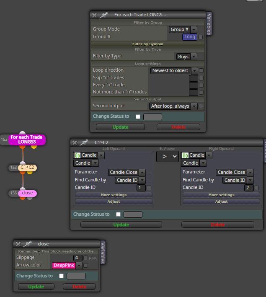Open Variables tab of close panel
This screenshot has width=266, height=297.
coord(103,253)
